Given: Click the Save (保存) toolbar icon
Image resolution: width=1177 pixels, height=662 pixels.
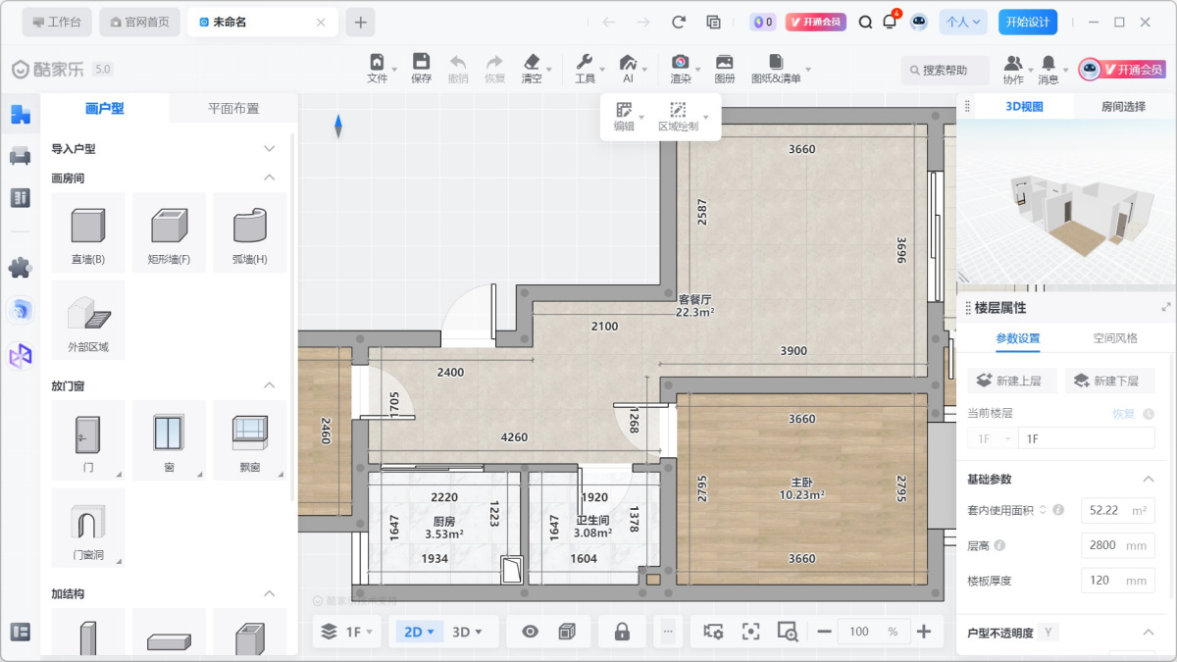Looking at the screenshot, I should click(421, 69).
